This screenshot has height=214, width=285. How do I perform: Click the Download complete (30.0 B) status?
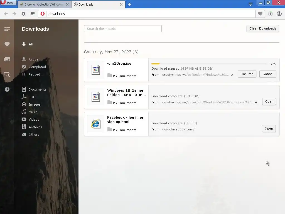[x=174, y=123]
